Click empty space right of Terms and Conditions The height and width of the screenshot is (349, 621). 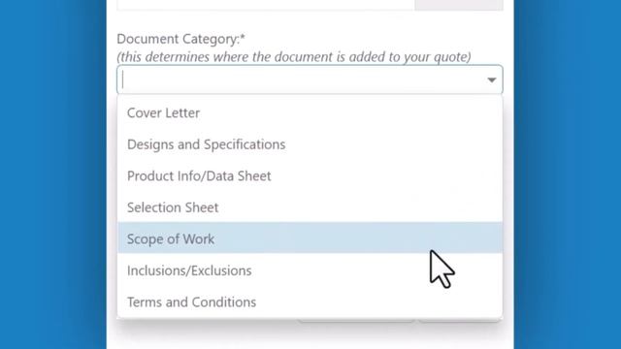click(x=378, y=301)
